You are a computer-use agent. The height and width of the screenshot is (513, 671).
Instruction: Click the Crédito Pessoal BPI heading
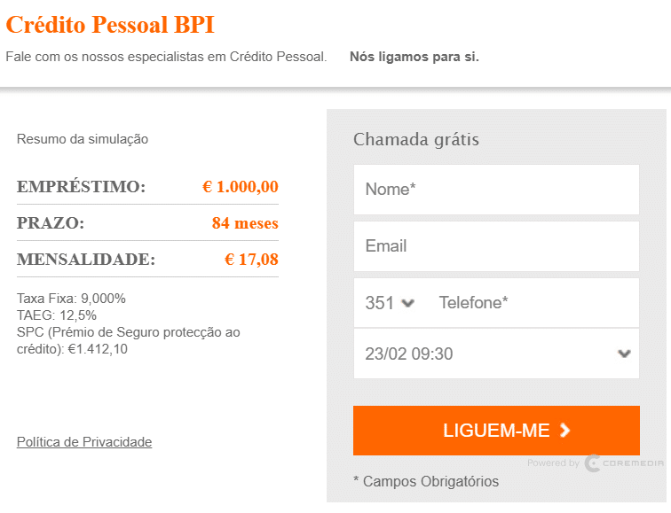tap(110, 25)
